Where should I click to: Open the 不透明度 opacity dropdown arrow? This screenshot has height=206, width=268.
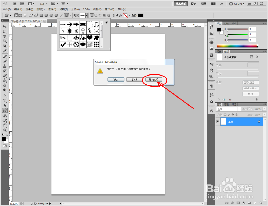pyautogui.click(x=264, y=109)
